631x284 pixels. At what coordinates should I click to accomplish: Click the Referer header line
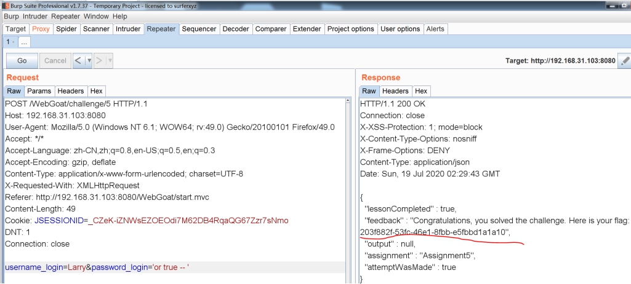pos(107,197)
